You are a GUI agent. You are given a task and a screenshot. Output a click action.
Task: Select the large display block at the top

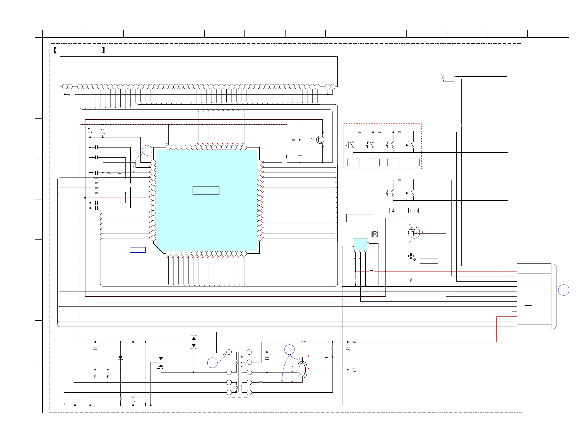coord(199,71)
